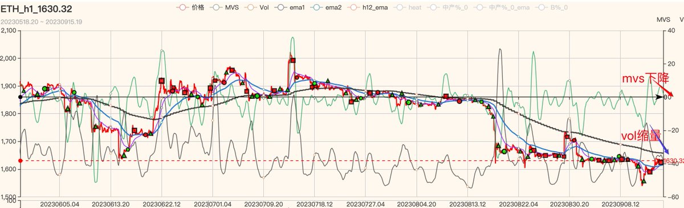Screen dimensions: 684x208
Task: Click the 2,000 price axis label
Action: [9, 58]
